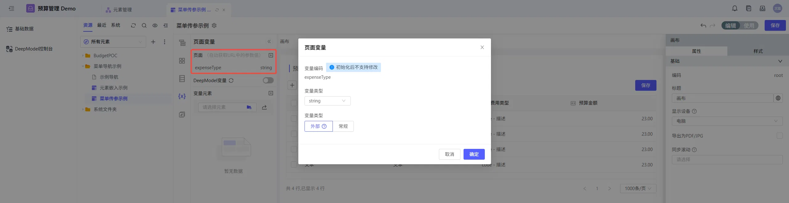
Task: Select the expenseType variable row
Action: pyautogui.click(x=233, y=68)
